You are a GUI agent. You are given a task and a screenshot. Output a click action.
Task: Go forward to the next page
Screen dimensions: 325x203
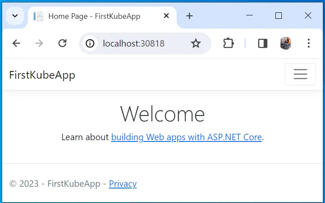(x=39, y=43)
